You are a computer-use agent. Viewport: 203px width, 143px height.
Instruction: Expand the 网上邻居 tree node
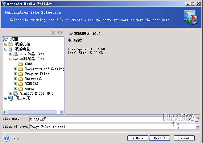[6, 98]
